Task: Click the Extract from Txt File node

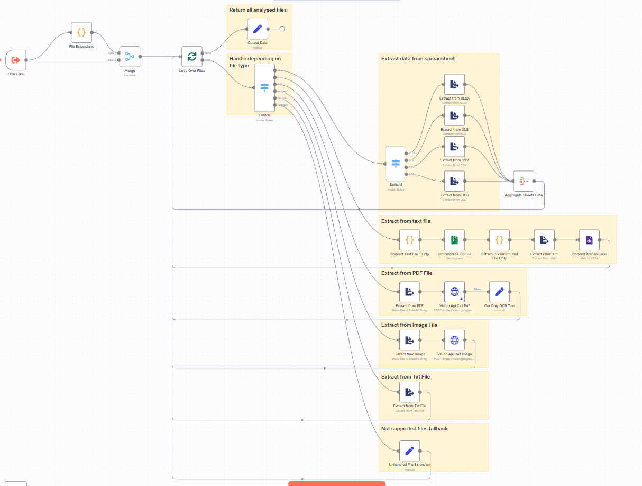Action: (x=409, y=392)
